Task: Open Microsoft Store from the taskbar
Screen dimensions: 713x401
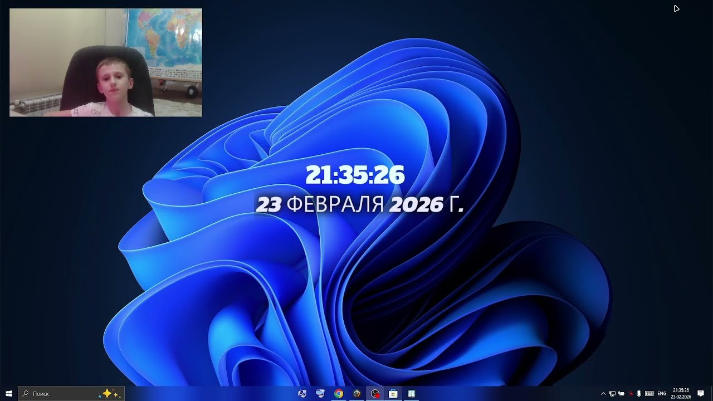Action: [x=393, y=393]
